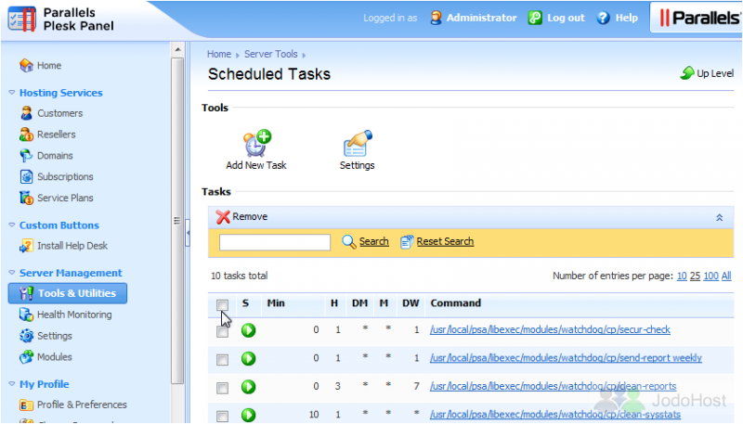Click the Reset Search icon
Screen dimensions: 743x424
click(x=407, y=241)
